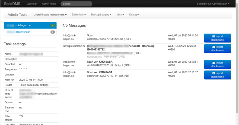Open Signed in as Administrator menu

(213, 4)
